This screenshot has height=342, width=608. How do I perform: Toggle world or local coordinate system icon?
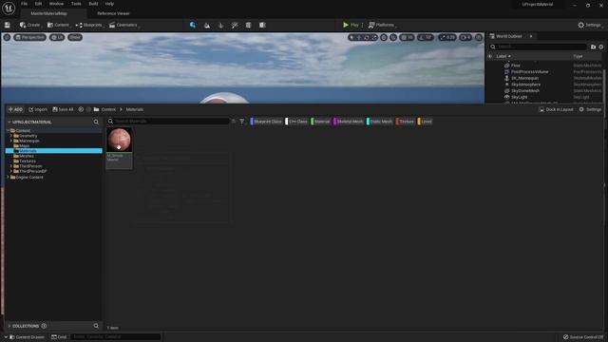[384, 37]
